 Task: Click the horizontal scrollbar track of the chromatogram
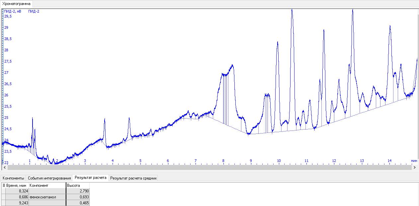coord(209,168)
